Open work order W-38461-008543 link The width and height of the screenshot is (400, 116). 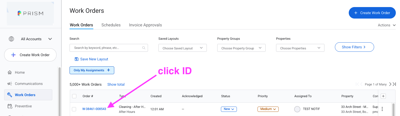point(94,109)
